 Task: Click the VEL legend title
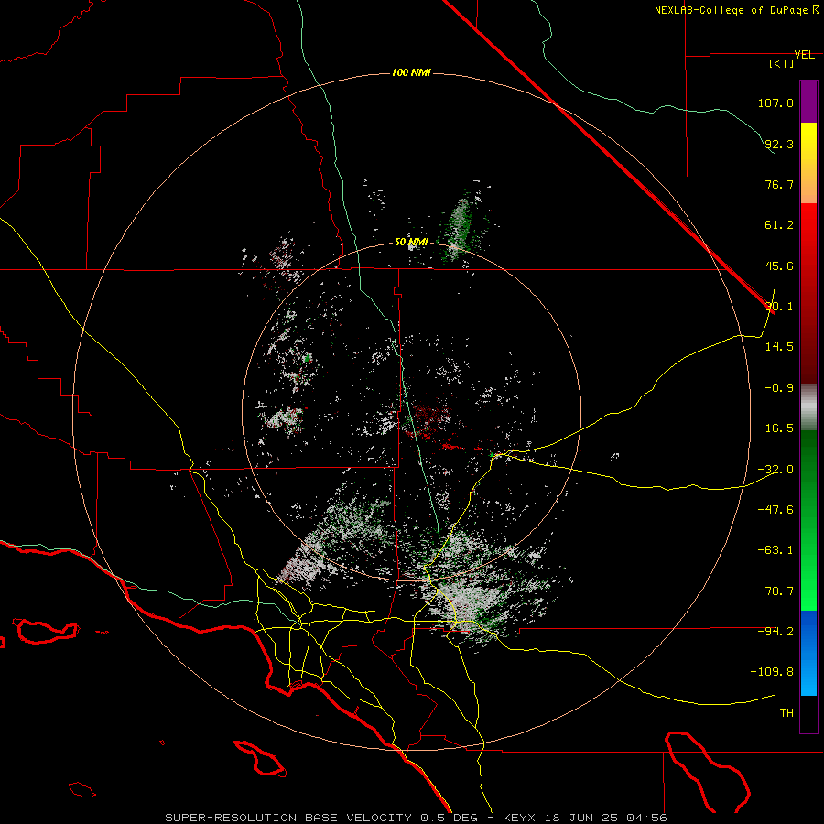(804, 54)
